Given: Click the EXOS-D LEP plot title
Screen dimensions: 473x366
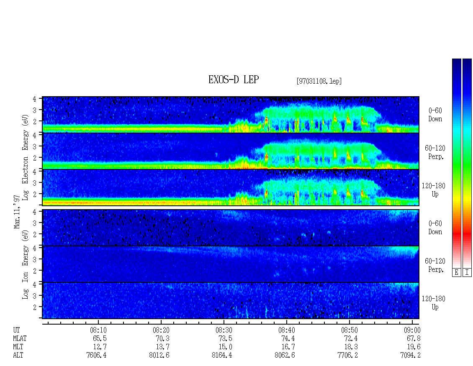Looking at the screenshot, I should point(234,79).
